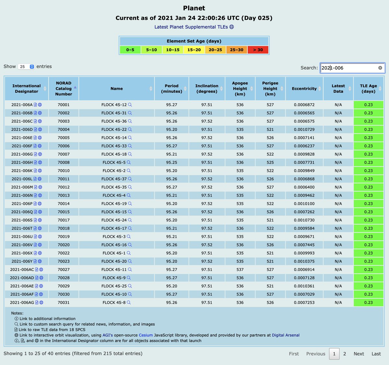Follow the AGI's link in notes
The width and height of the screenshot is (389, 365).
click(x=108, y=335)
